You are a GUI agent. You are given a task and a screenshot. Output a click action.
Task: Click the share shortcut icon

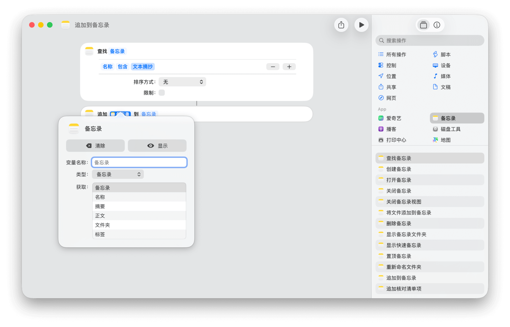pyautogui.click(x=341, y=25)
